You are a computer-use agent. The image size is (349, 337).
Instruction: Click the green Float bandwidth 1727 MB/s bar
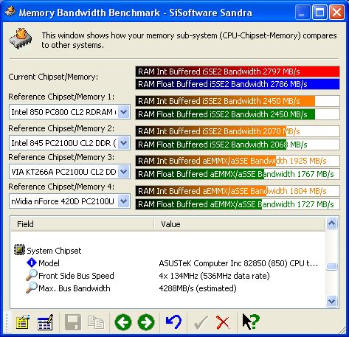pyautogui.click(x=238, y=204)
